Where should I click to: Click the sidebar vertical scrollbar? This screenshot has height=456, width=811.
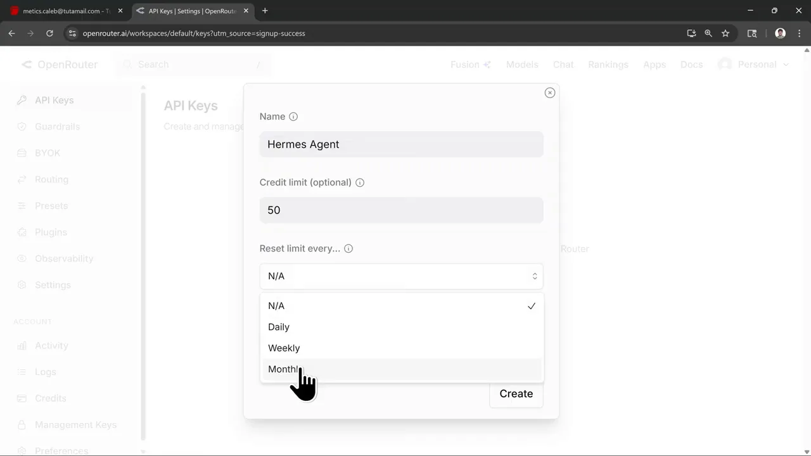(x=143, y=266)
